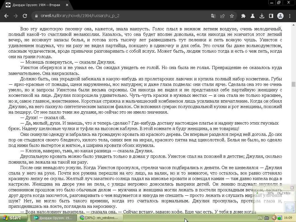The image size is (296, 222).
Task: Click the tab favicon eye icon
Action: pos(8,5)
